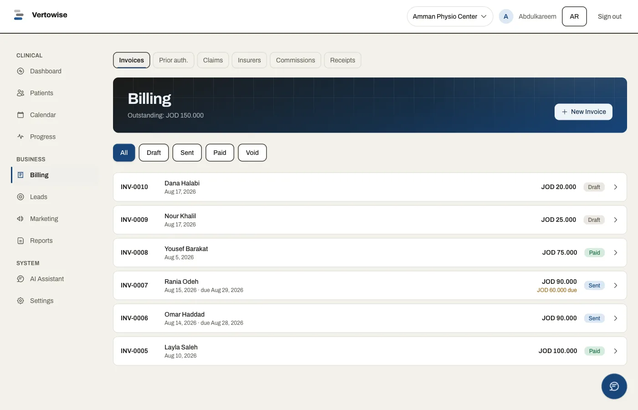Open the Progress sidebar item
The image size is (638, 410).
[x=55, y=137]
